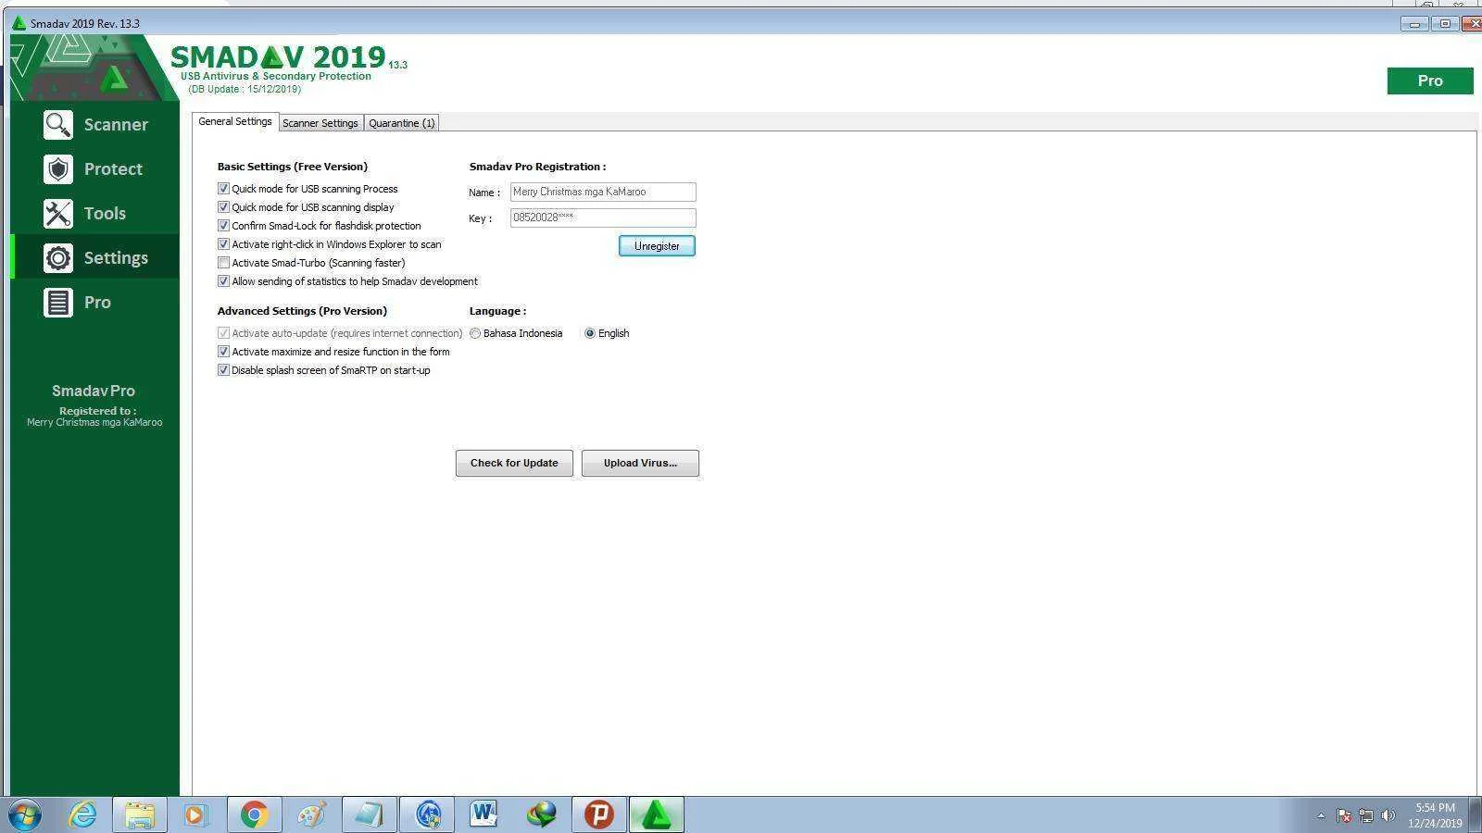Open the Pro list icon in sidebar
The width and height of the screenshot is (1482, 833).
[x=58, y=303]
